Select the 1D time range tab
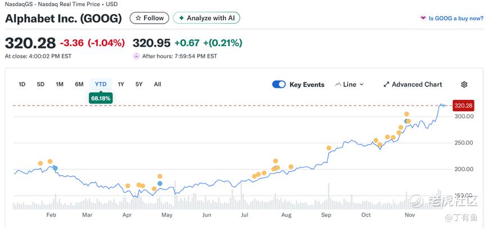 22,85
